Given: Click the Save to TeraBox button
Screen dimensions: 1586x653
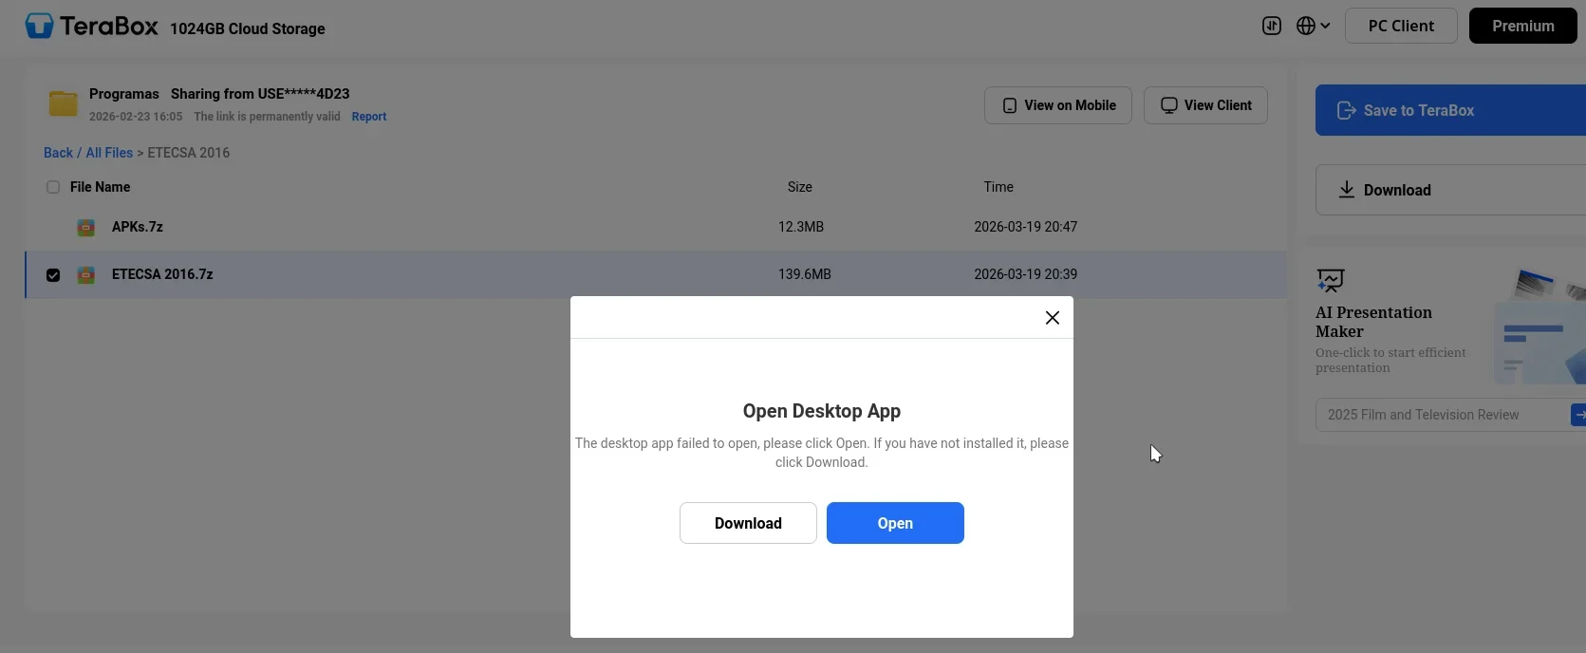Looking at the screenshot, I should 1450,110.
